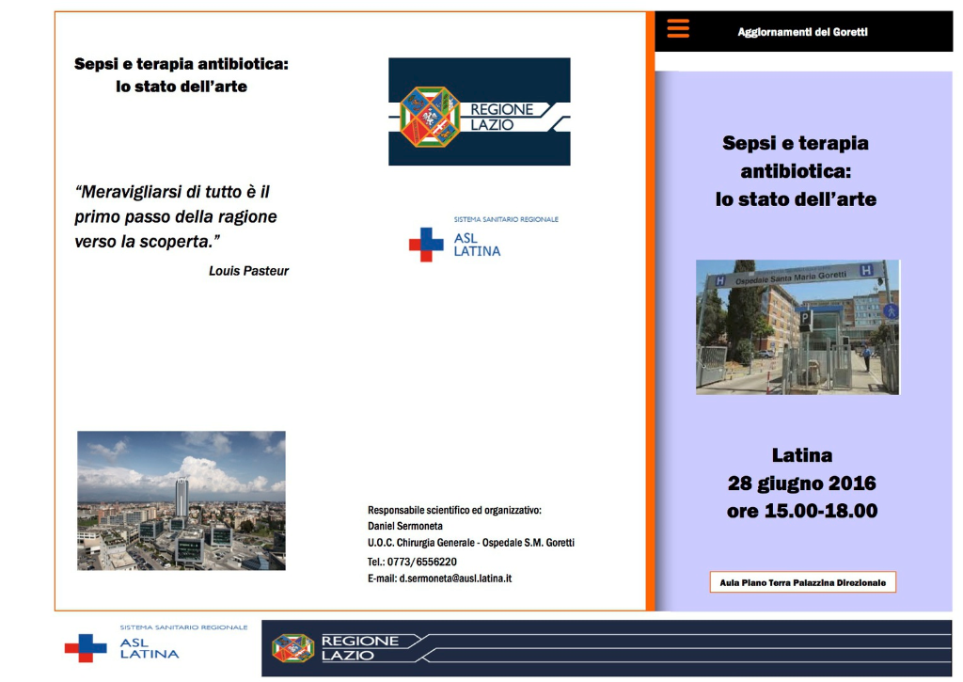
Task: Click the name Daniel Sermoneta
Action: pyautogui.click(x=404, y=526)
